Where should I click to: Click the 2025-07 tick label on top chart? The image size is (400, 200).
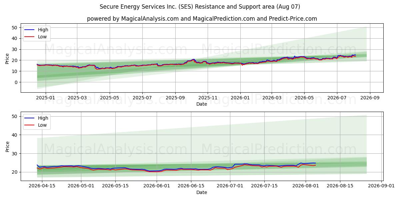(x=142, y=98)
